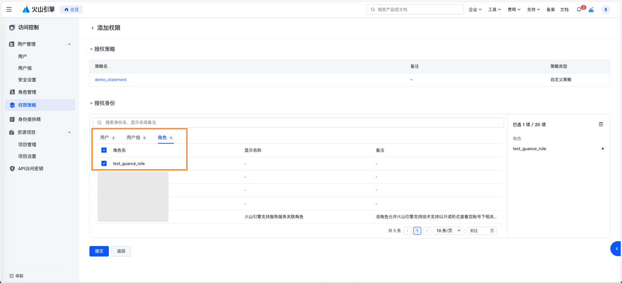Collapse the 资源项目 sidebar section

(x=69, y=132)
